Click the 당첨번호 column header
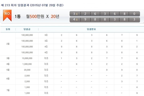Image resolution: width=144 pixels, height=96 pixels. point(91,29)
